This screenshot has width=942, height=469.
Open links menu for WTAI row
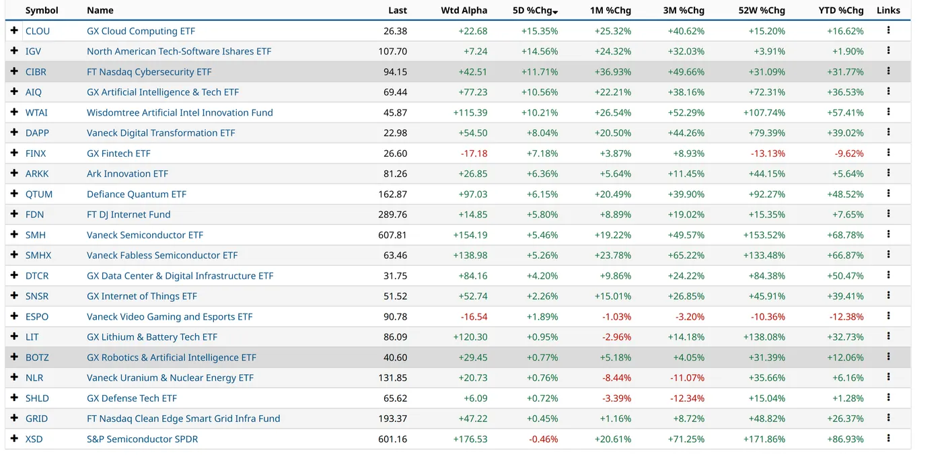pyautogui.click(x=888, y=112)
